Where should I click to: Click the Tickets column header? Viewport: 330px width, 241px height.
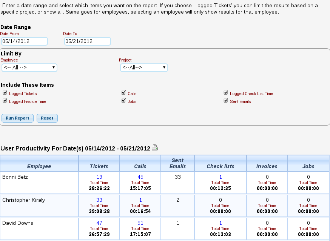(x=99, y=166)
